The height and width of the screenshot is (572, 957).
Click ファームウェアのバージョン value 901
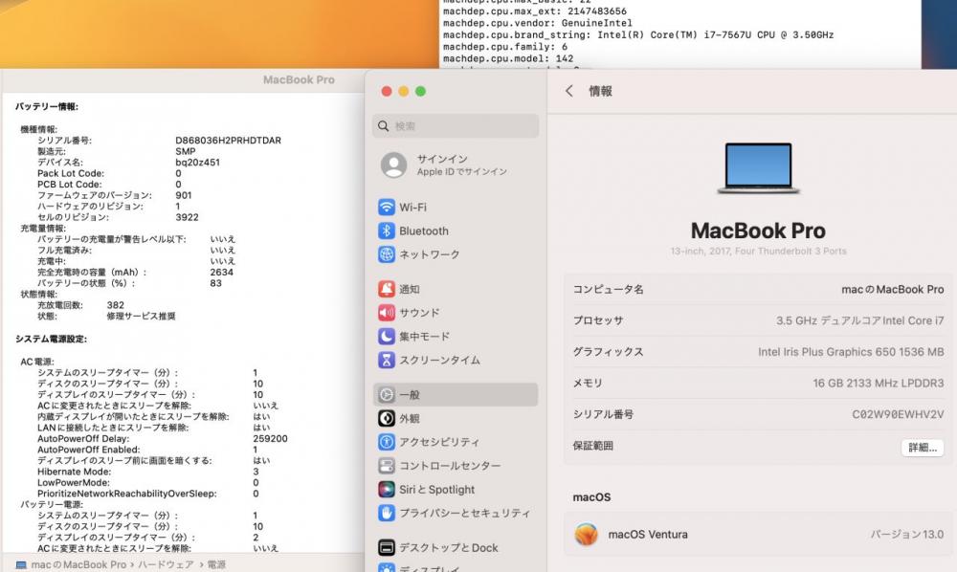pyautogui.click(x=183, y=195)
